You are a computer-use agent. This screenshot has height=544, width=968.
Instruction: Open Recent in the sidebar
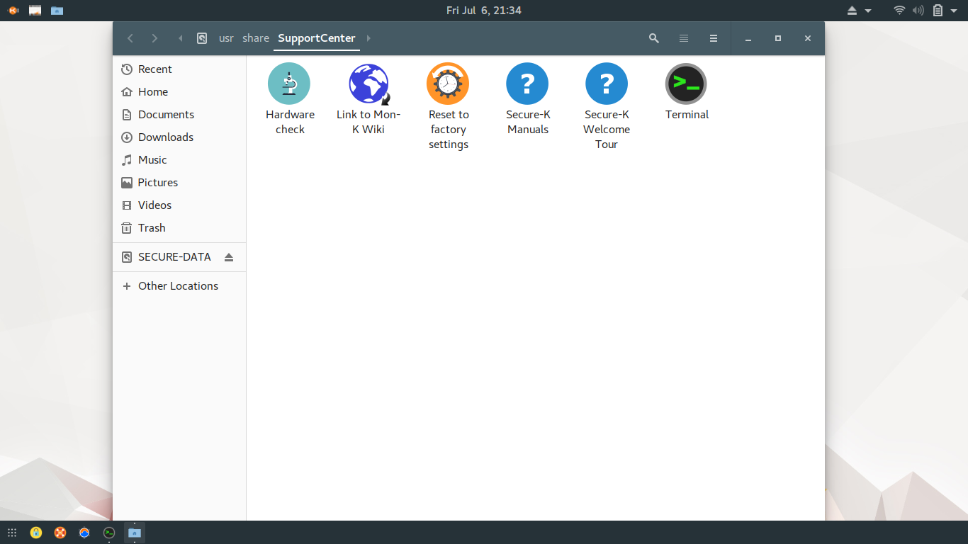click(179, 69)
